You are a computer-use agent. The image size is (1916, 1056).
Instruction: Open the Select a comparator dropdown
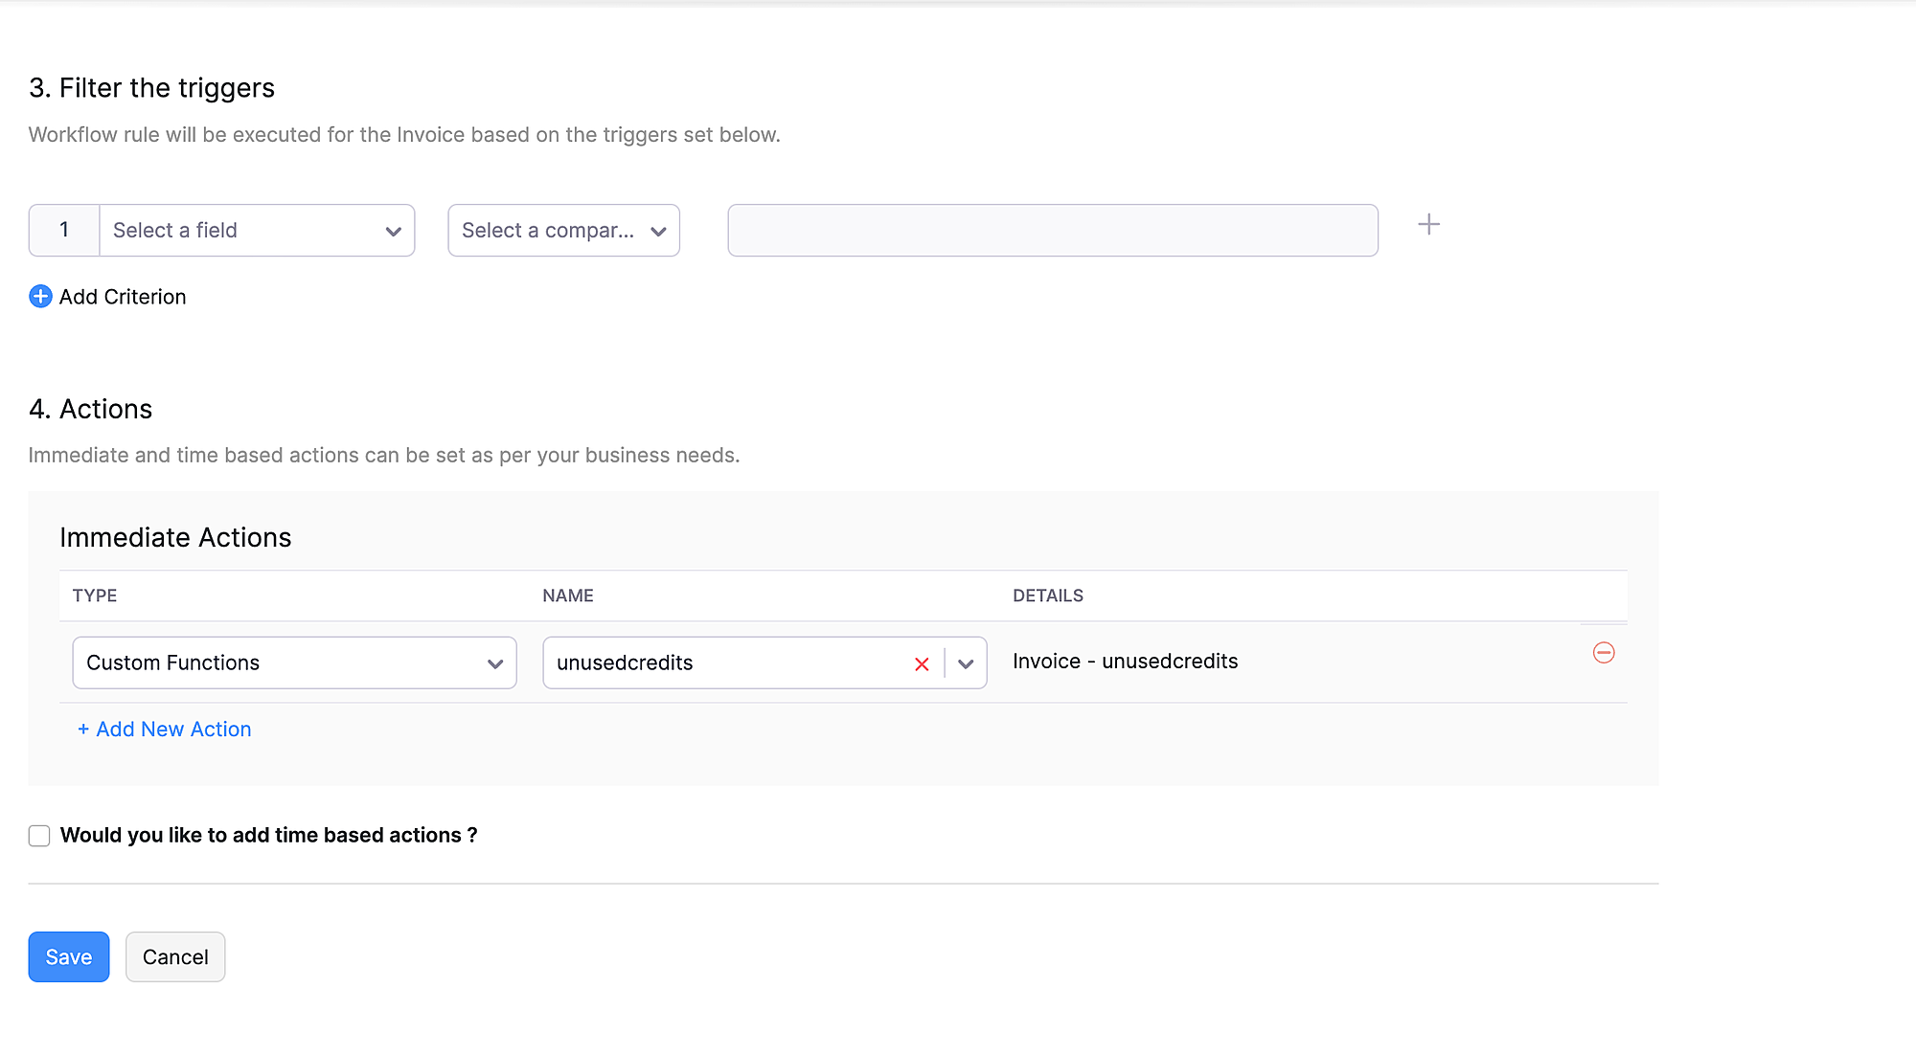547,231
